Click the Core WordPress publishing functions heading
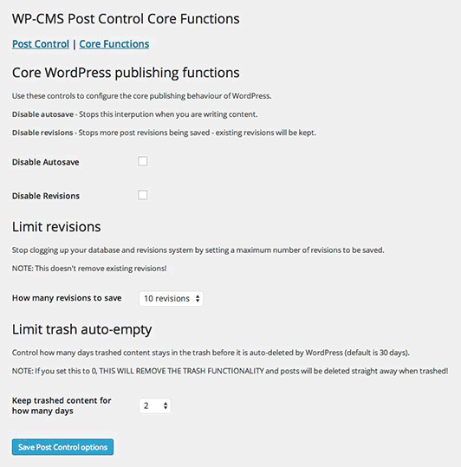This screenshot has height=467, width=461. [126, 73]
